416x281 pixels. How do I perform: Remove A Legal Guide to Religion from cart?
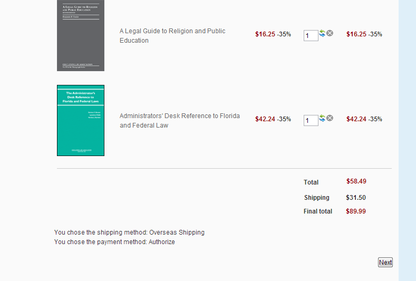click(330, 33)
